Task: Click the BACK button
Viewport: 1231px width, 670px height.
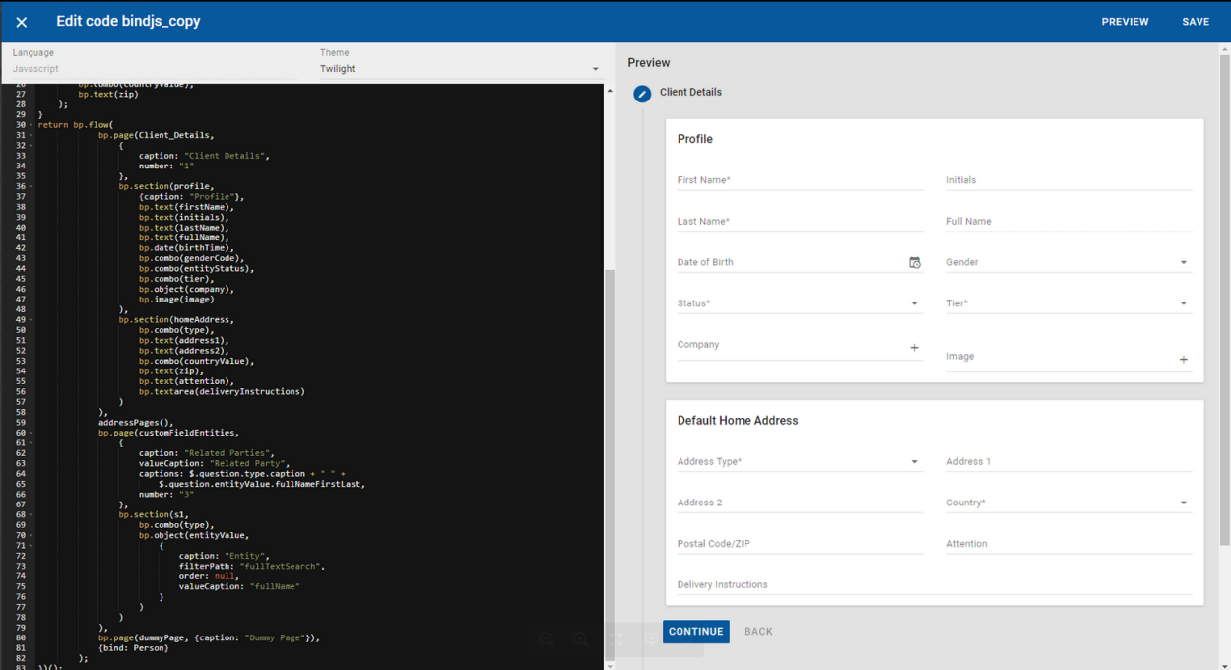Action: [x=758, y=632]
